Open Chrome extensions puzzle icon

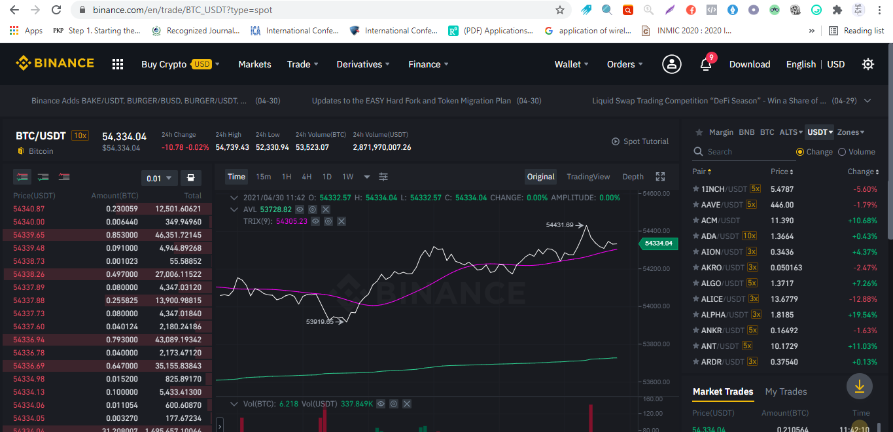[x=837, y=10]
